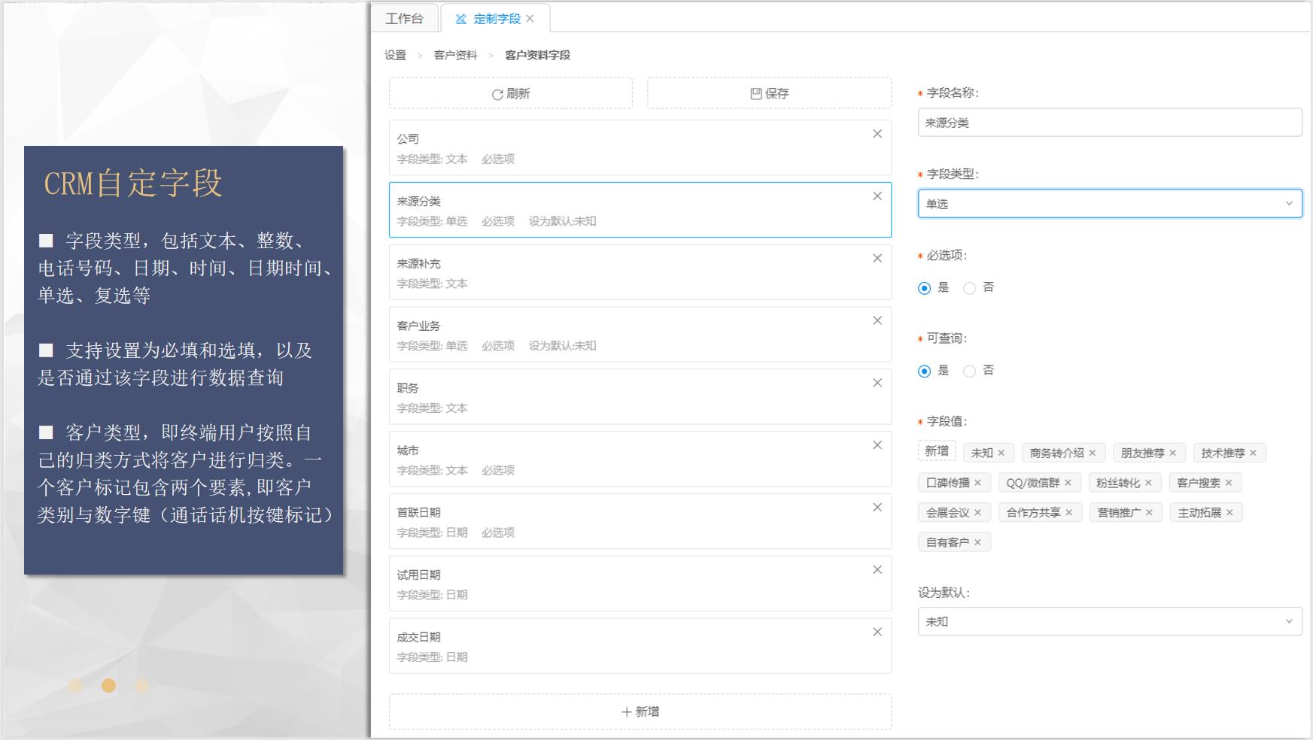Add a new field value with 新增 tag
Image resolution: width=1313 pixels, height=740 pixels.
(937, 451)
